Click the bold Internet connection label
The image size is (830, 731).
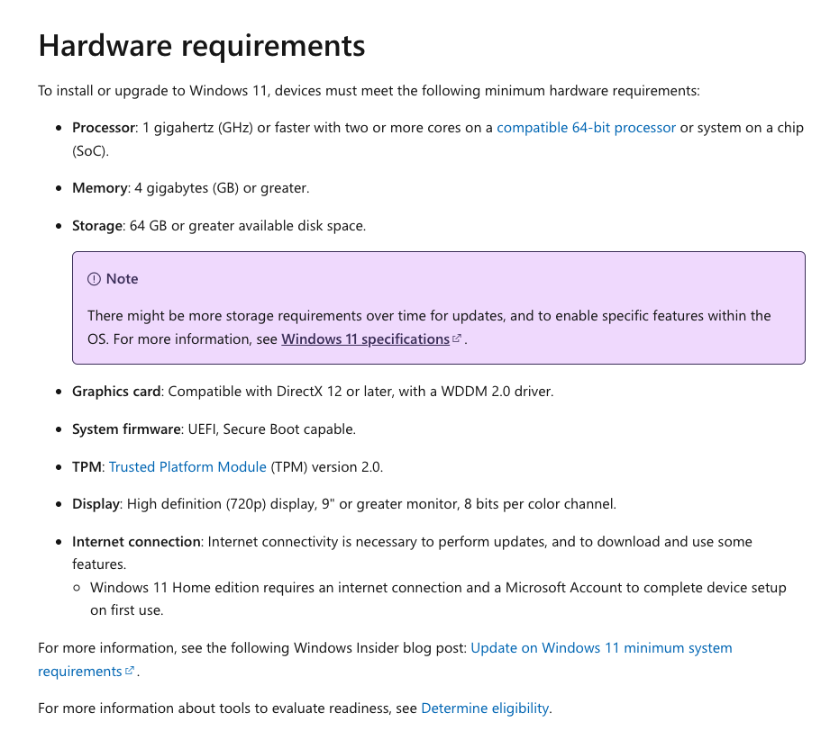[136, 542]
